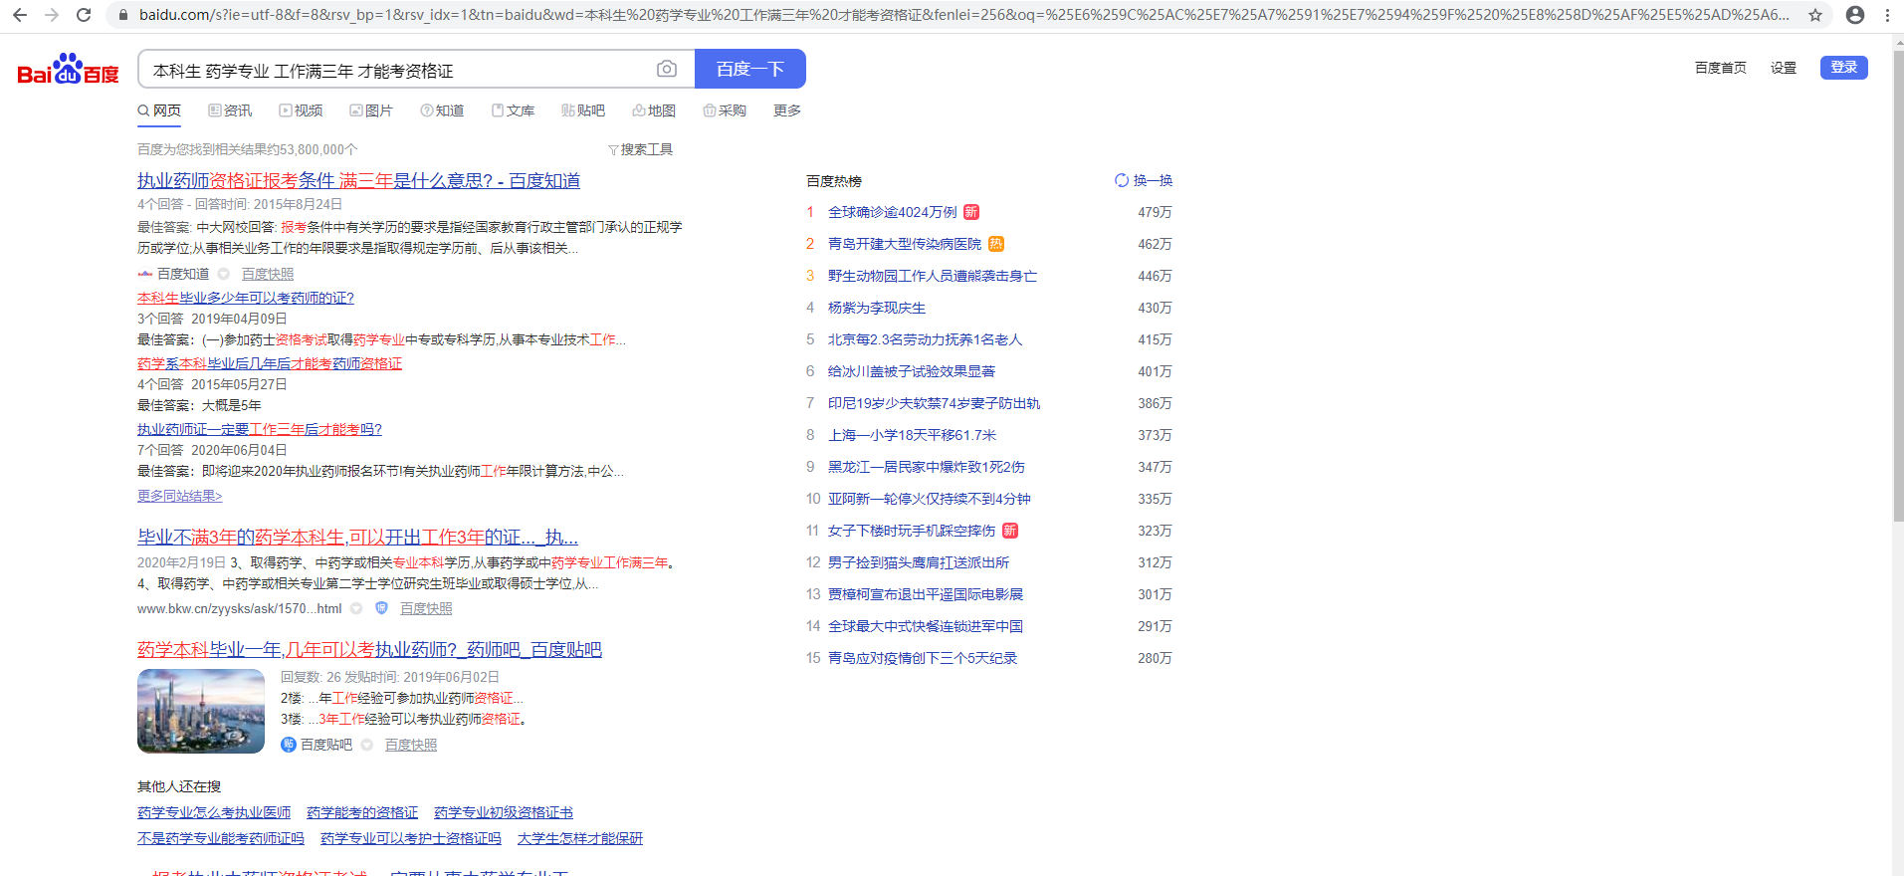Screen dimensions: 1904x876
Task: Open the 百度首页 link
Action: (x=1721, y=68)
